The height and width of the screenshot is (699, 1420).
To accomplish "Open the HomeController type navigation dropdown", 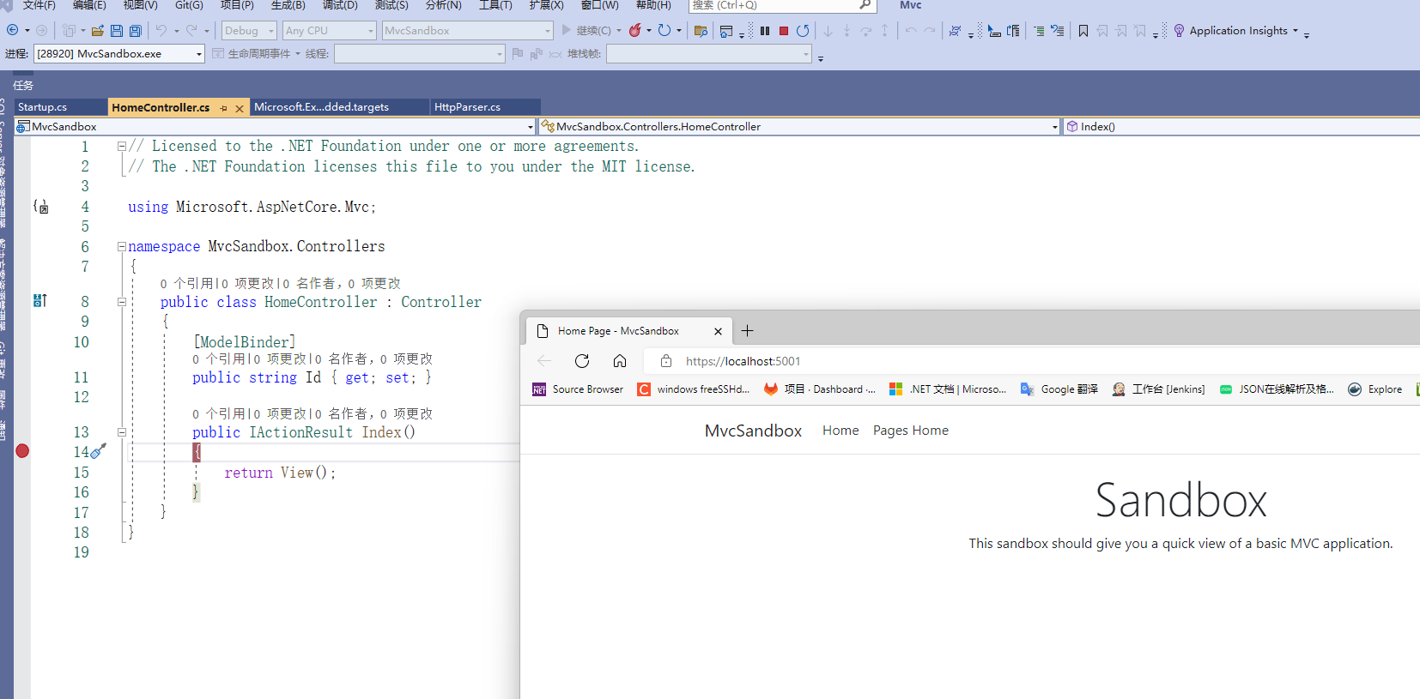I will coord(800,127).
